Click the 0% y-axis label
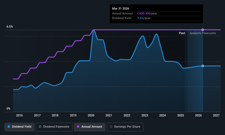The image size is (225, 135). click(8, 109)
